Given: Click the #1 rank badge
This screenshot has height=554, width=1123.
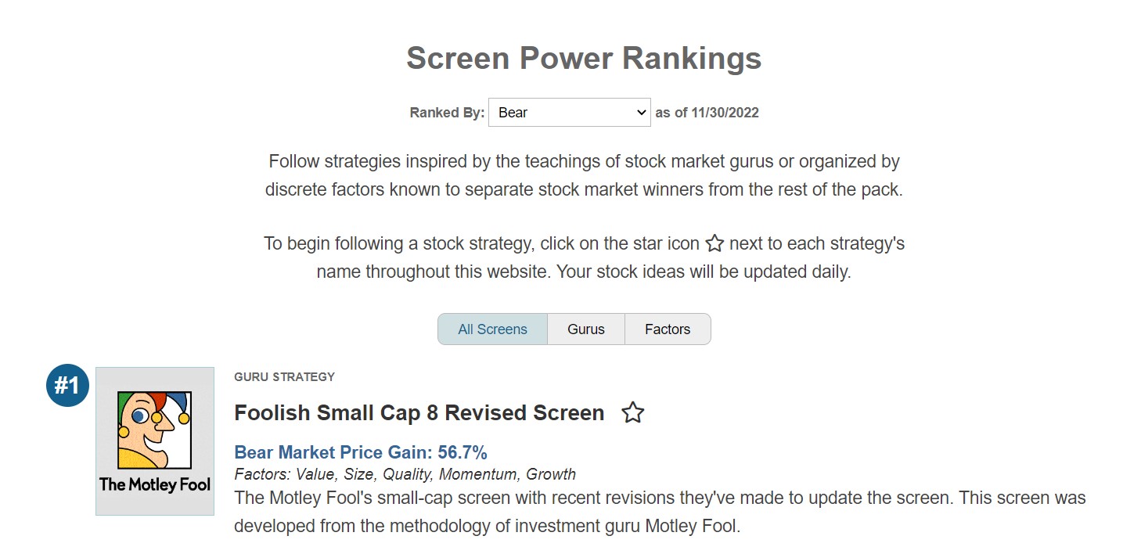Looking at the screenshot, I should [68, 385].
